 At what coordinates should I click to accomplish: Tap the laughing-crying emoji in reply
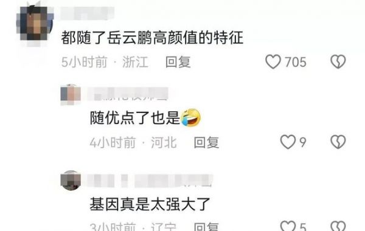coord(191,118)
